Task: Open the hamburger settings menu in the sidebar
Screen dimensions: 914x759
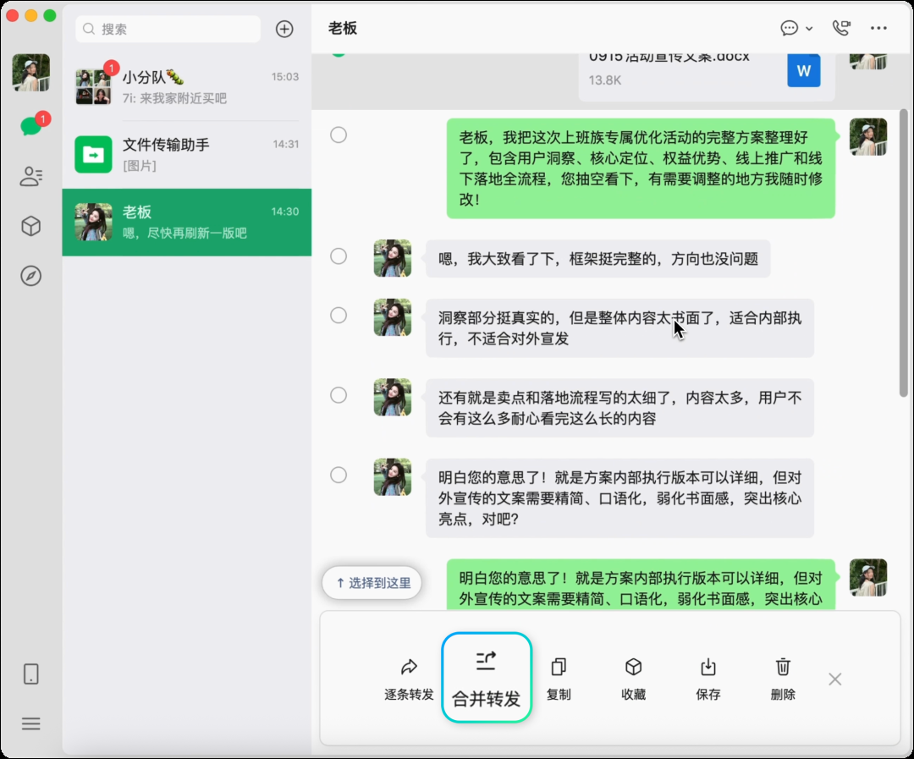Action: 31,724
